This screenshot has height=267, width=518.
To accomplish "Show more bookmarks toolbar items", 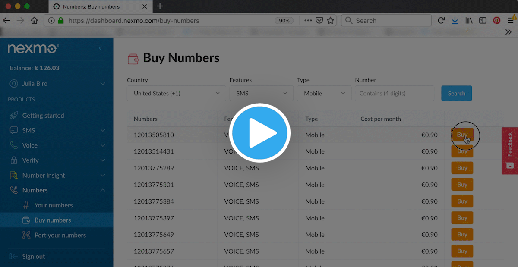I will tap(509, 32).
